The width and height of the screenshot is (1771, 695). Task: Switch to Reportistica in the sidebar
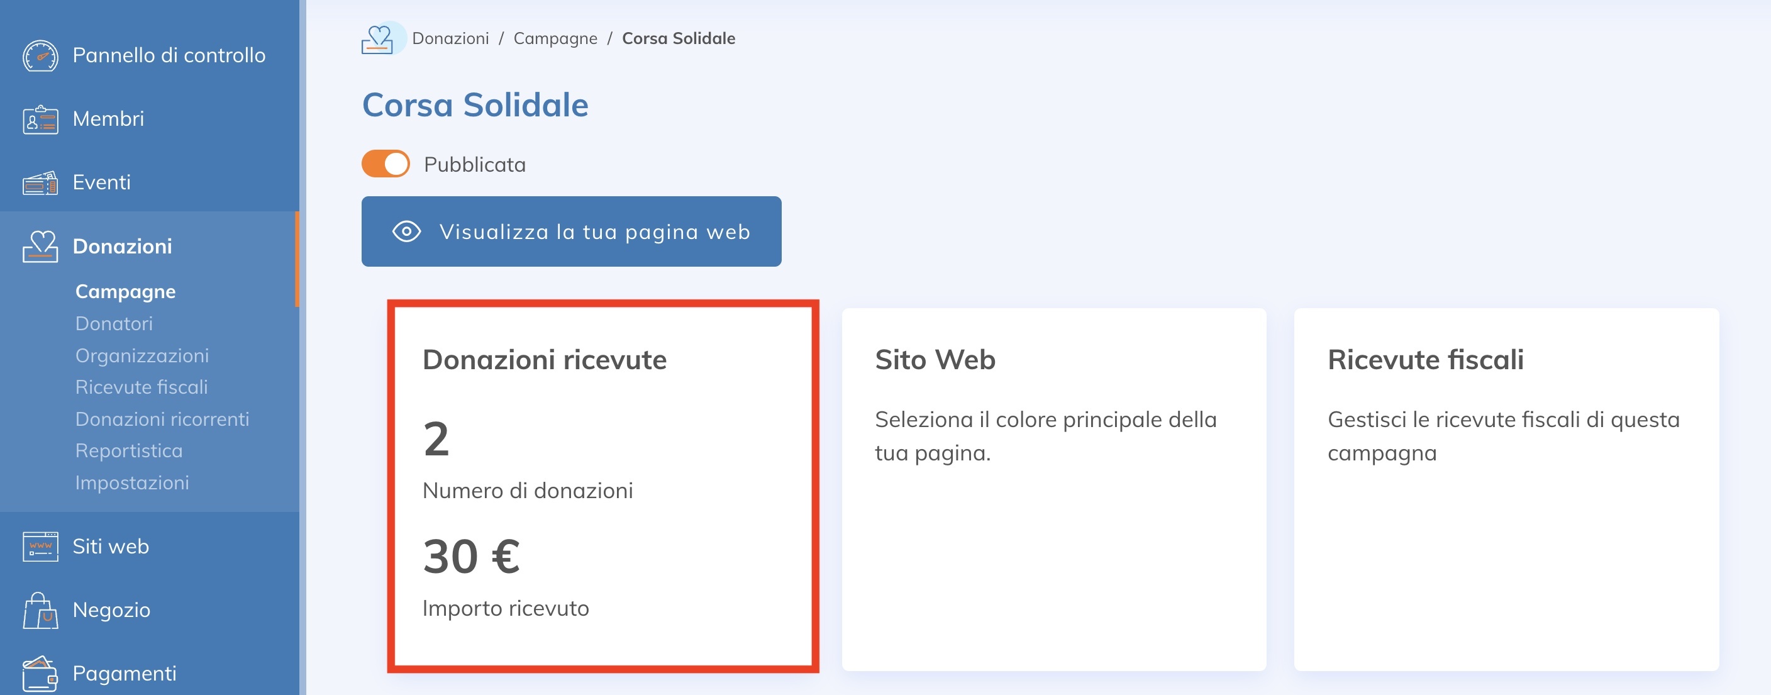[128, 451]
